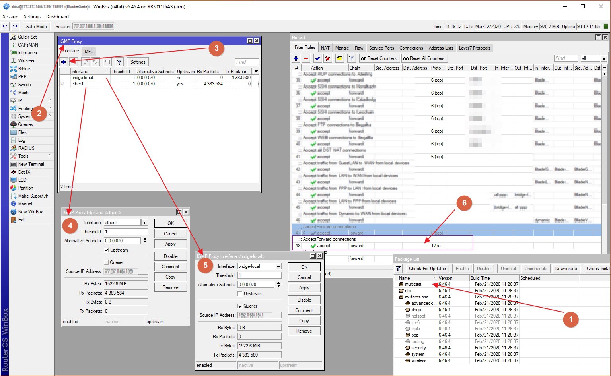
Task: Open Firewall chain filter 'all' dropdown
Action: click(604, 58)
